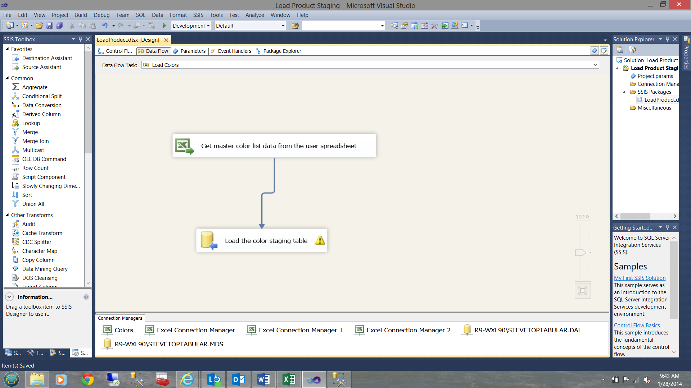Viewport: 691px width, 388px height.
Task: Click warning icon on color staging destination
Action: 320,241
